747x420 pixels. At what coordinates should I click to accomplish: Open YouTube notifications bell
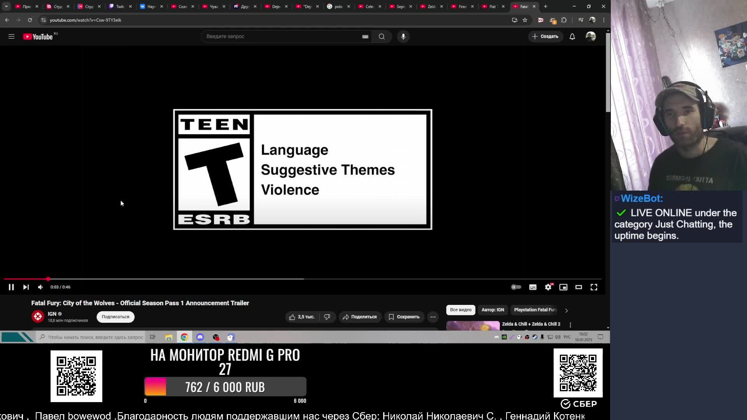tap(572, 36)
